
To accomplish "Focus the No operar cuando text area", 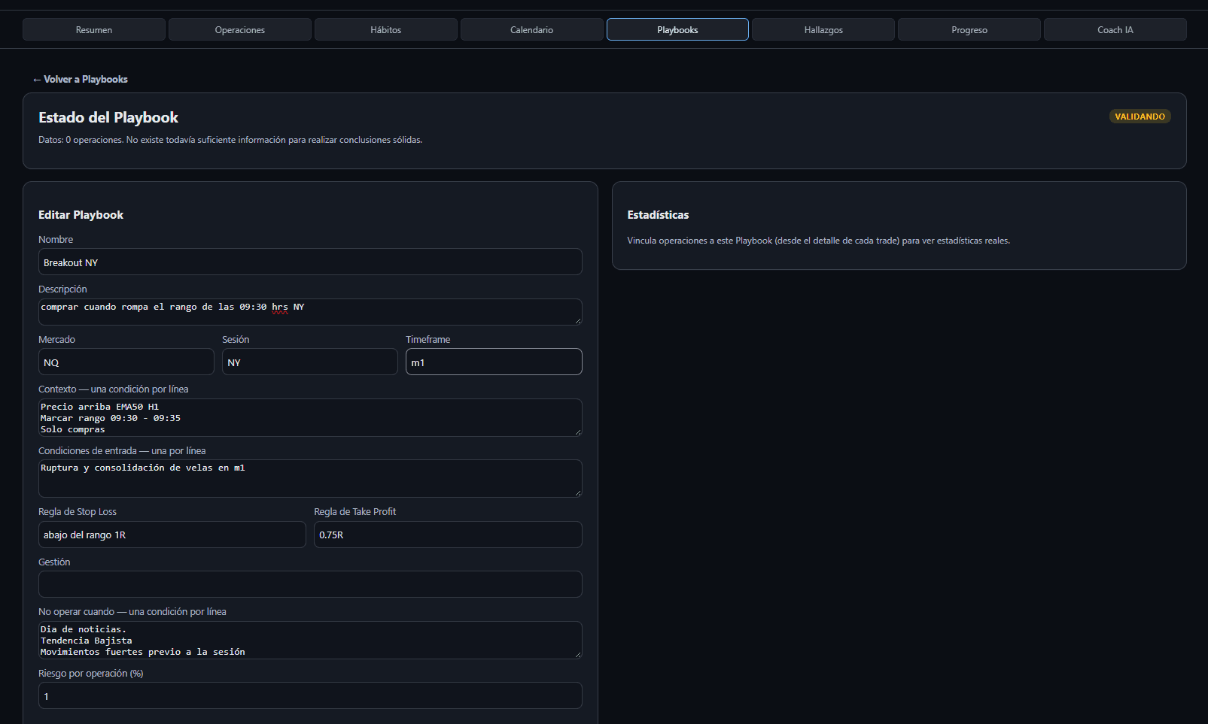I will [x=310, y=640].
